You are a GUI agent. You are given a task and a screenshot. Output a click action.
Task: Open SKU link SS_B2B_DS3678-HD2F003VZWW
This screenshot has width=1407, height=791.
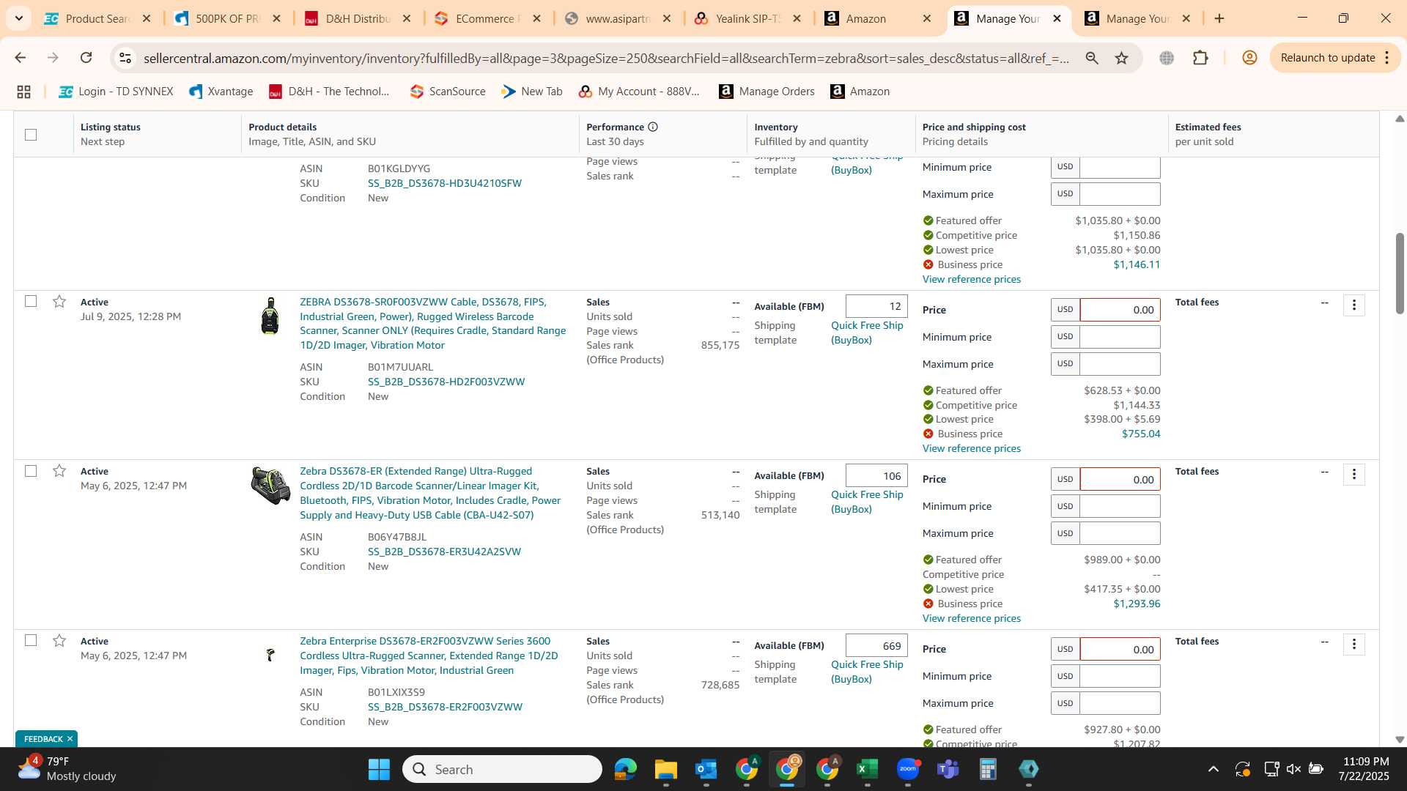[x=446, y=382]
